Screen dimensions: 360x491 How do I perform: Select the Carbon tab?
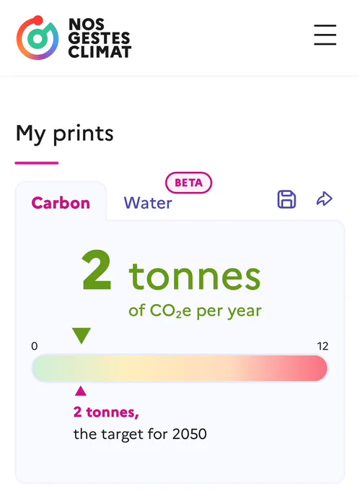coord(61,203)
